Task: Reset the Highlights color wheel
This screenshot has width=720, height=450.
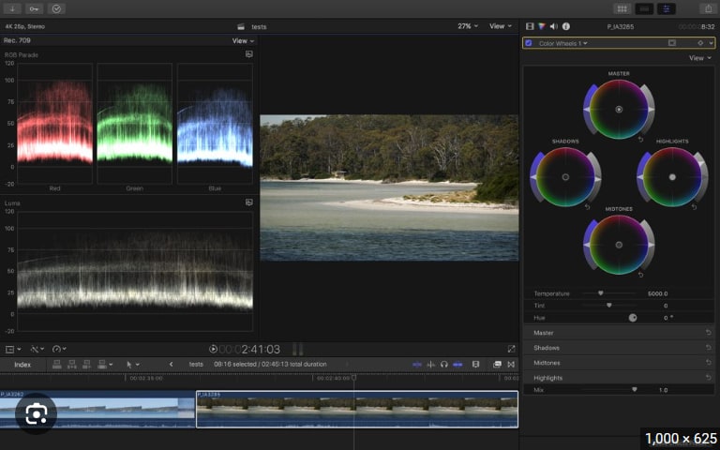Action: [694, 207]
